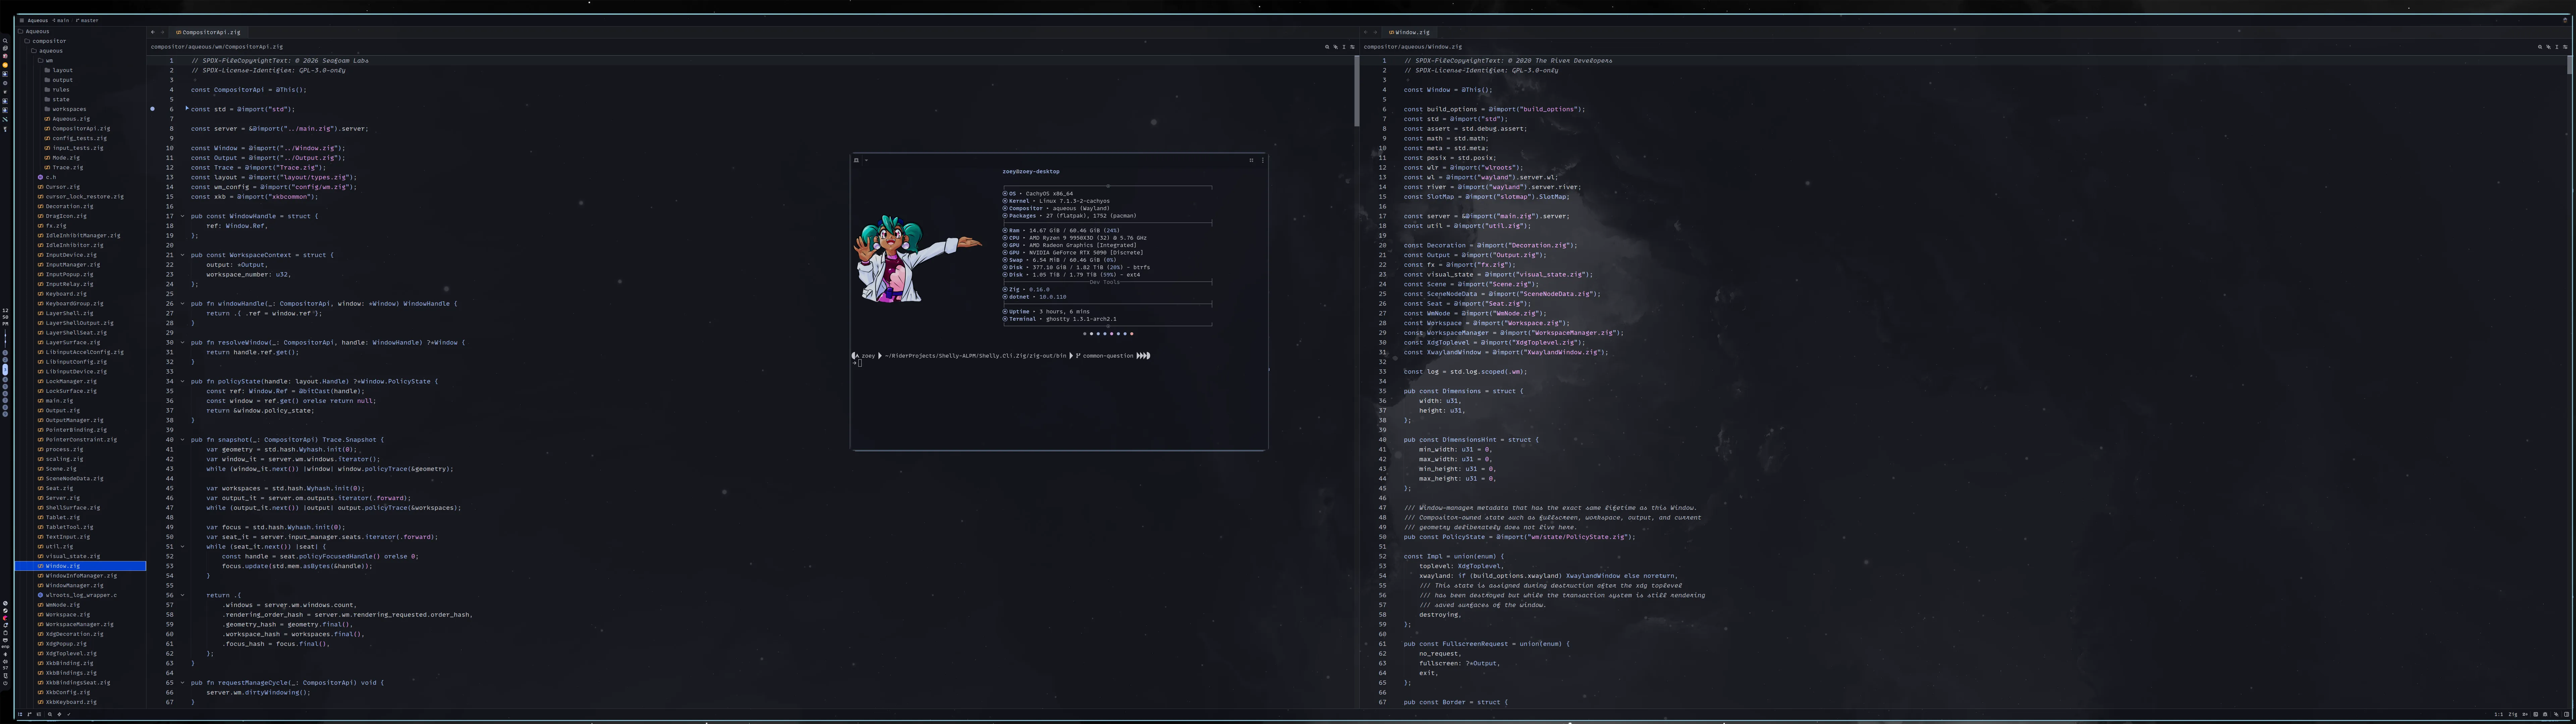Open the OS sidebar search icon
This screenshot has width=2576, height=724.
[x=5, y=41]
